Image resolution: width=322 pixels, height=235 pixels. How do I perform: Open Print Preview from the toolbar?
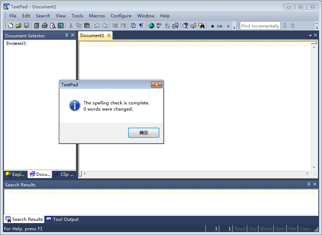53,26
